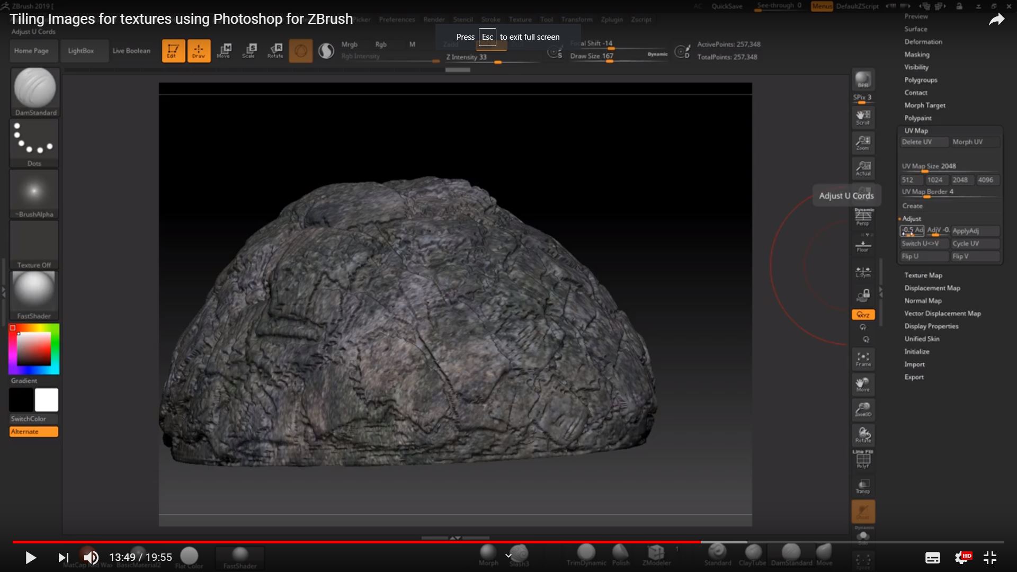Click the Rotate view icon in right shelf
Viewport: 1017px width, 572px height.
(863, 435)
